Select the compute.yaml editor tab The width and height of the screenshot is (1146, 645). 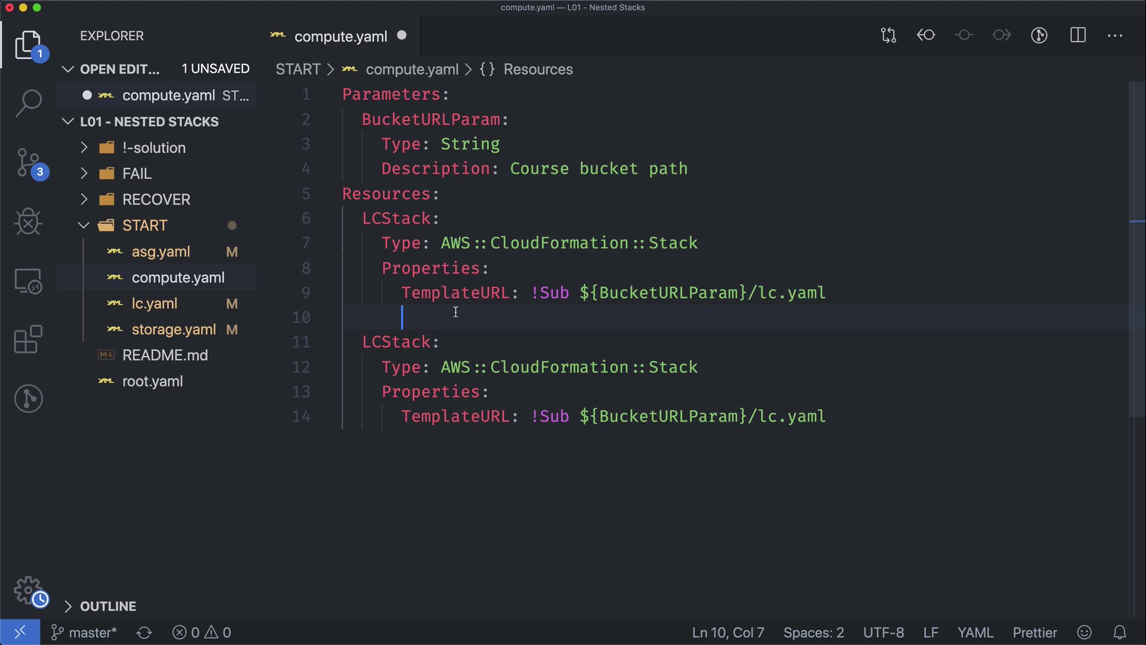[340, 36]
